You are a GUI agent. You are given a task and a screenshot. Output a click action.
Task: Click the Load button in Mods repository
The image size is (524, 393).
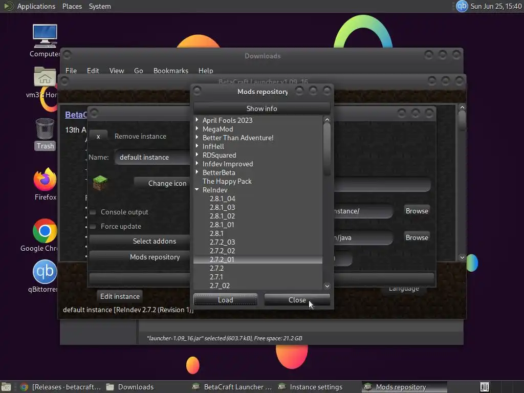225,300
